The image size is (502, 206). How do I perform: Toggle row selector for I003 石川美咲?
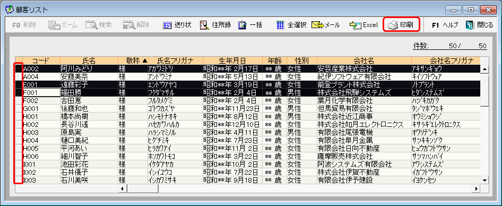pos(19,180)
